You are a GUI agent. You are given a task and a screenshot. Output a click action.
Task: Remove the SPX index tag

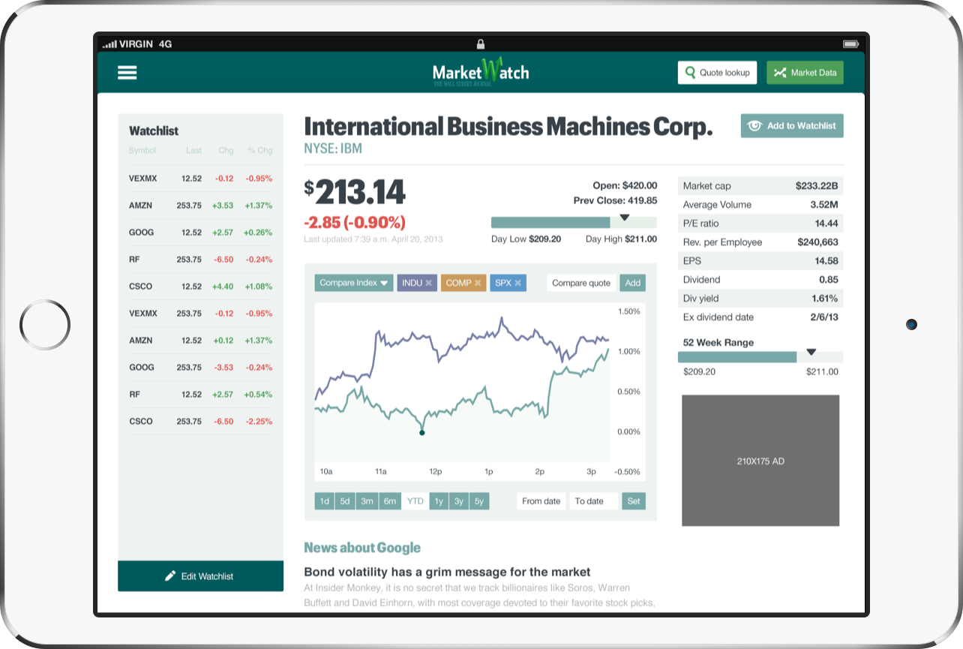coord(517,283)
